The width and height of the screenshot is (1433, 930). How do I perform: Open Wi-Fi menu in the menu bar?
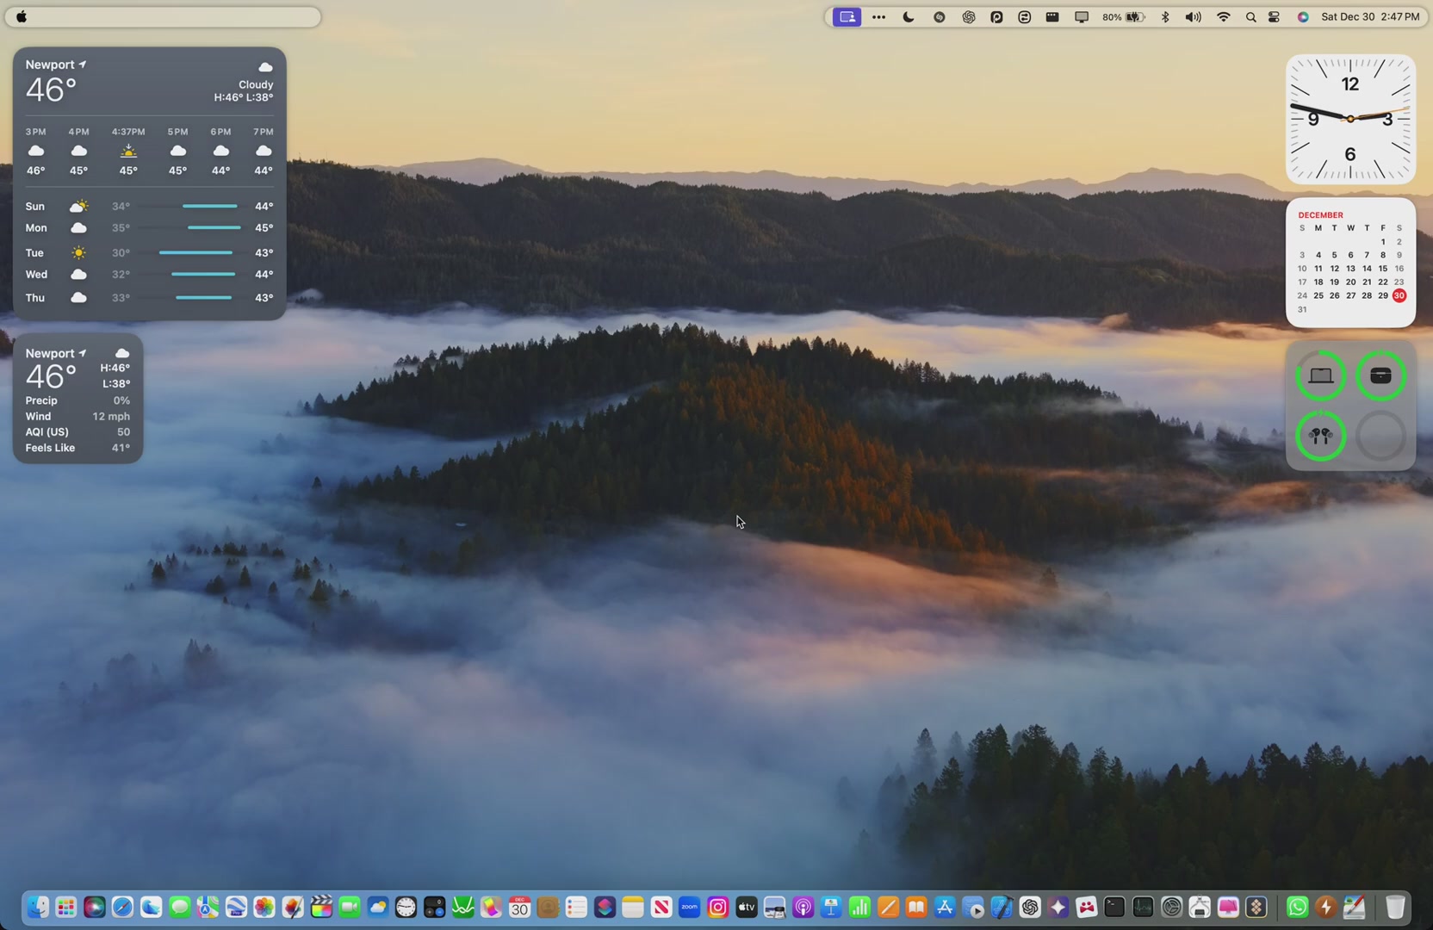point(1223,17)
